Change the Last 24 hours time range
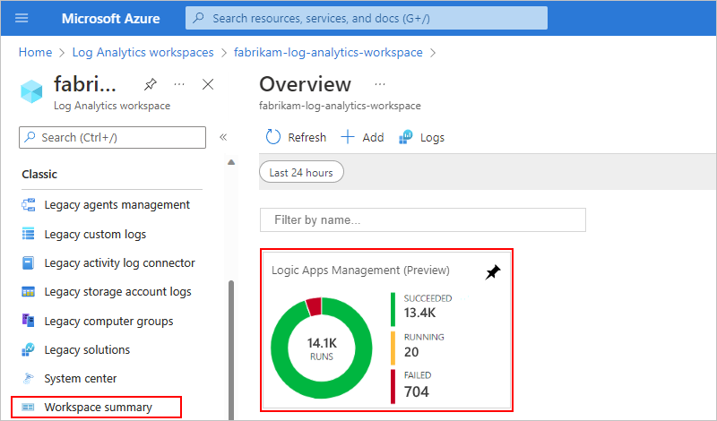 301,173
